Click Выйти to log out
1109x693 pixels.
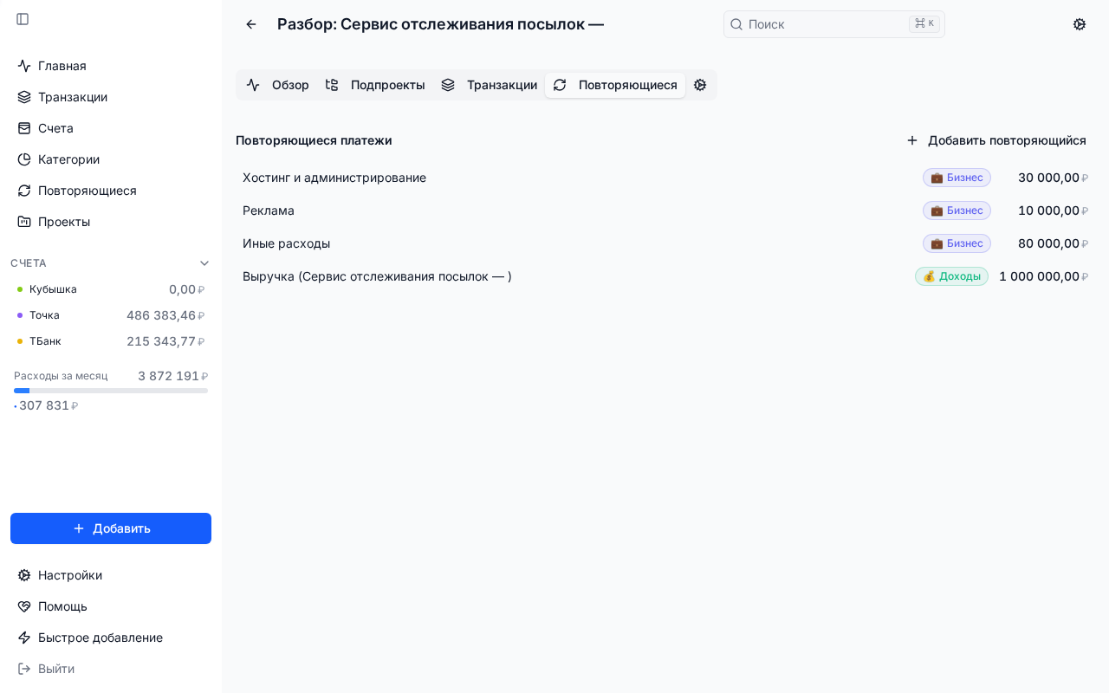[55, 669]
